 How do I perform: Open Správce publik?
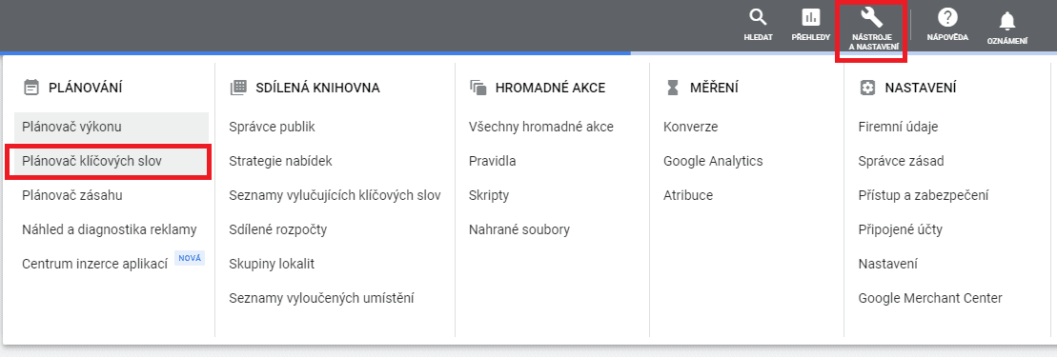[x=272, y=127]
